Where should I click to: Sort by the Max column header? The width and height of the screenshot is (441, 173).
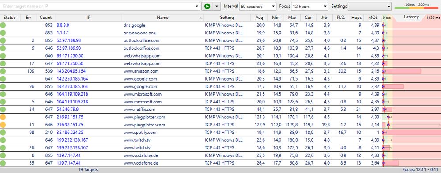click(x=292, y=18)
